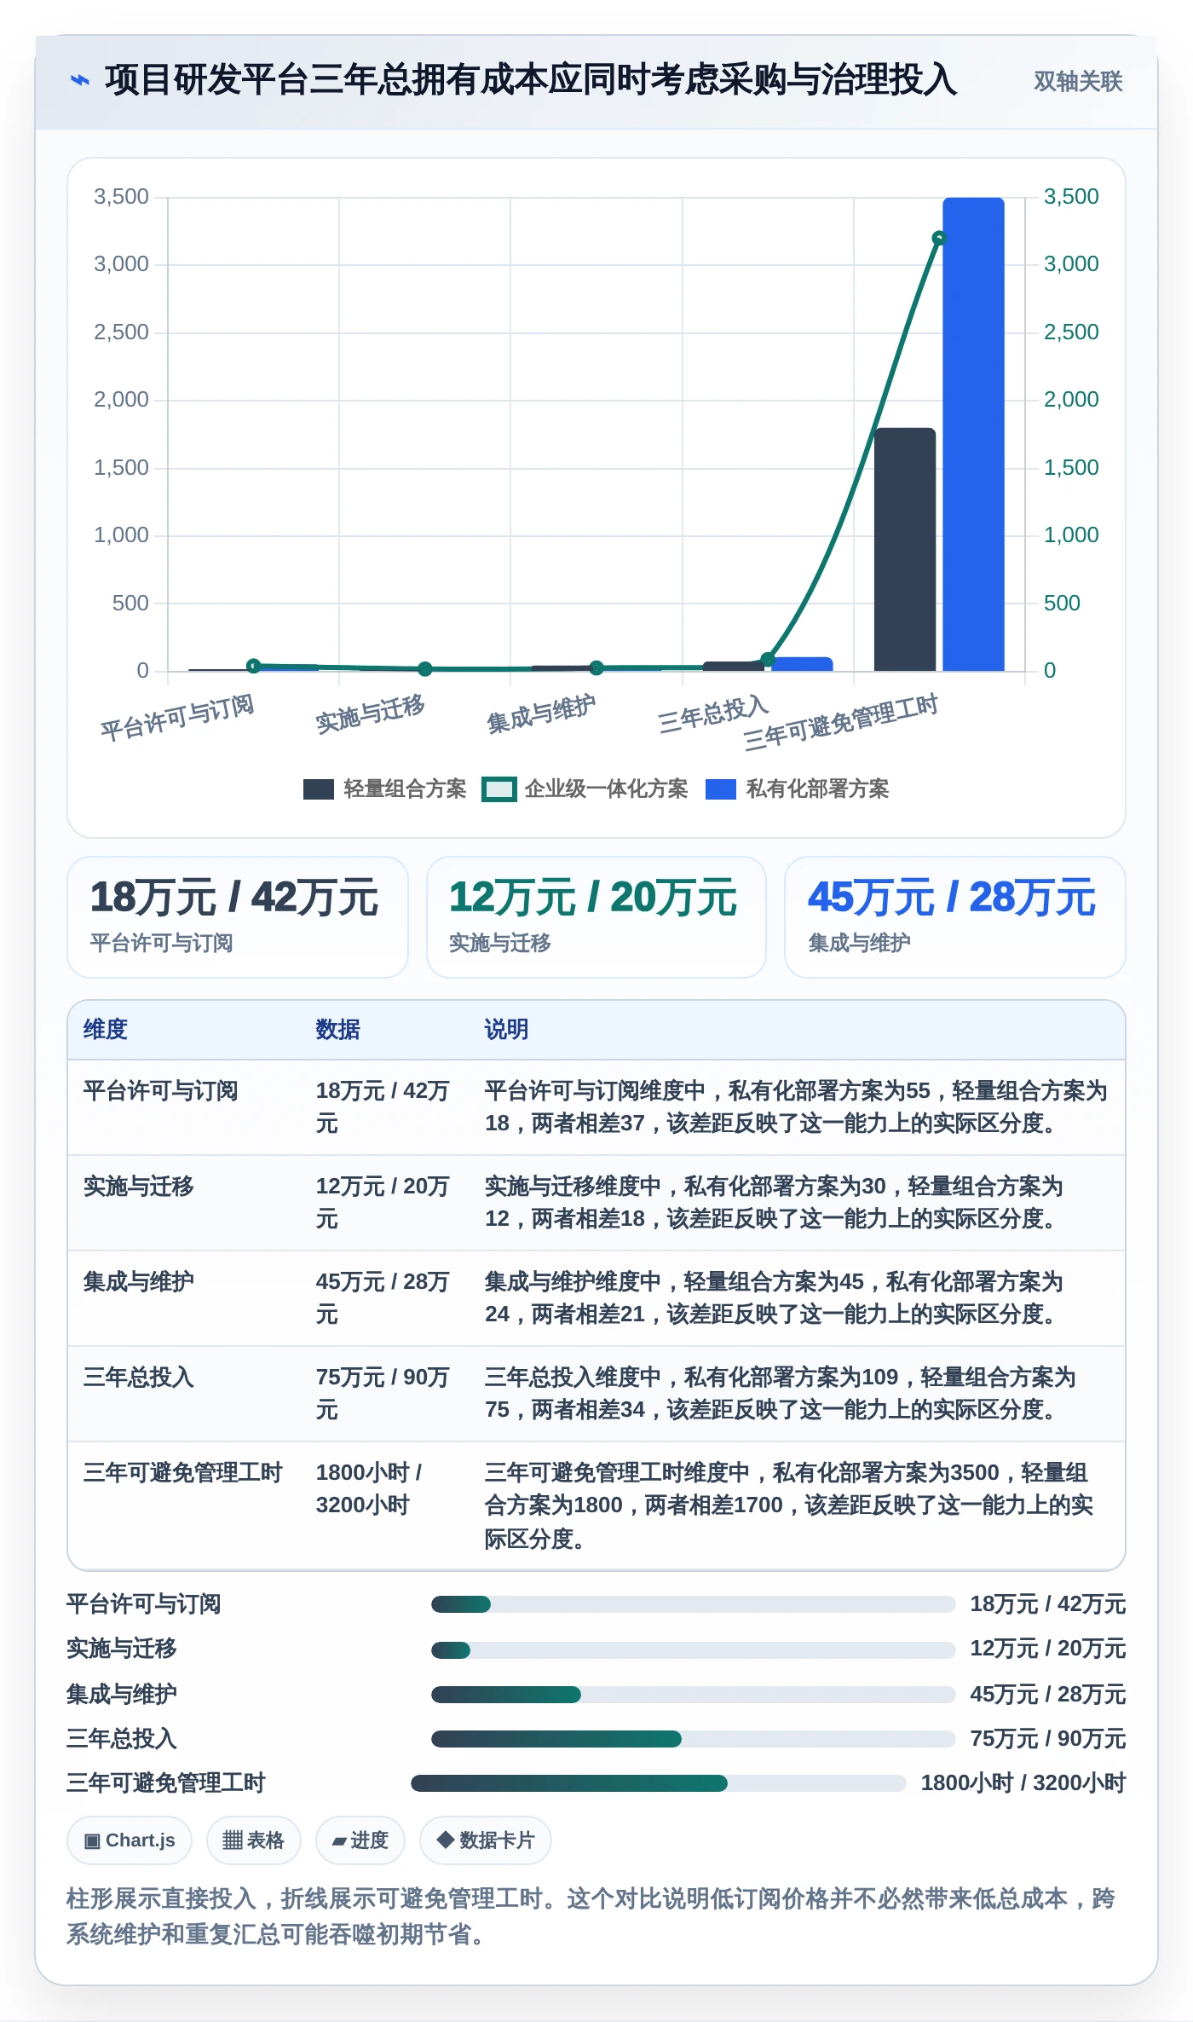Click the dark bar for 三年可避免管理工时
The image size is (1193, 2022).
click(905, 549)
